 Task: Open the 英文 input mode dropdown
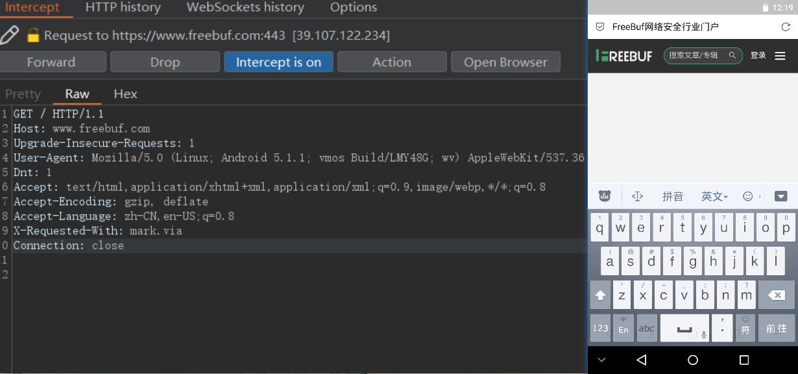pos(714,196)
